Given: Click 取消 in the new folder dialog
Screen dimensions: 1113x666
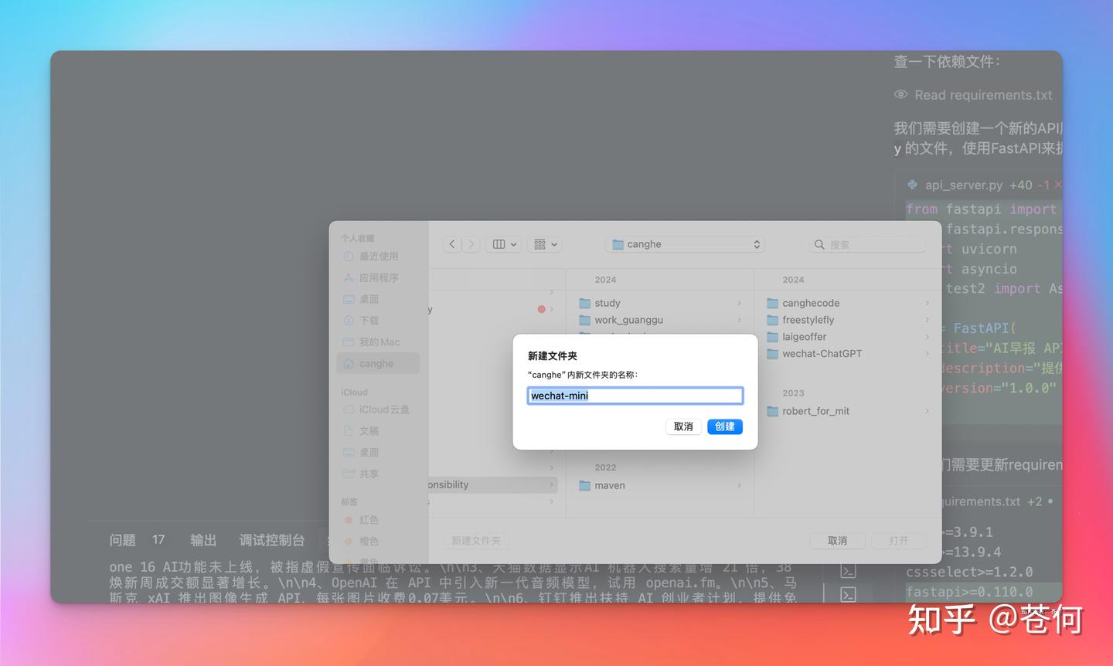Looking at the screenshot, I should 683,426.
